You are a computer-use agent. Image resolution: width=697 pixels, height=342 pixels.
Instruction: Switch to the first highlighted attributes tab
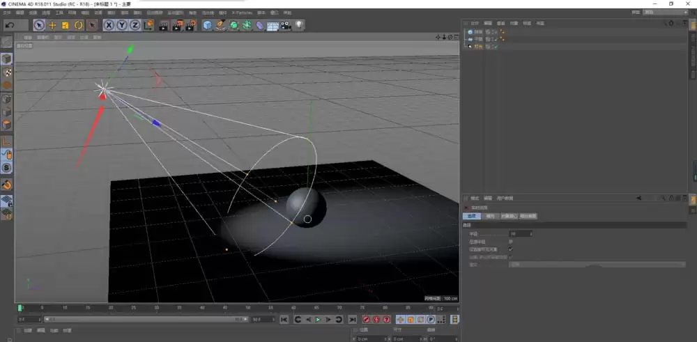[x=473, y=216]
